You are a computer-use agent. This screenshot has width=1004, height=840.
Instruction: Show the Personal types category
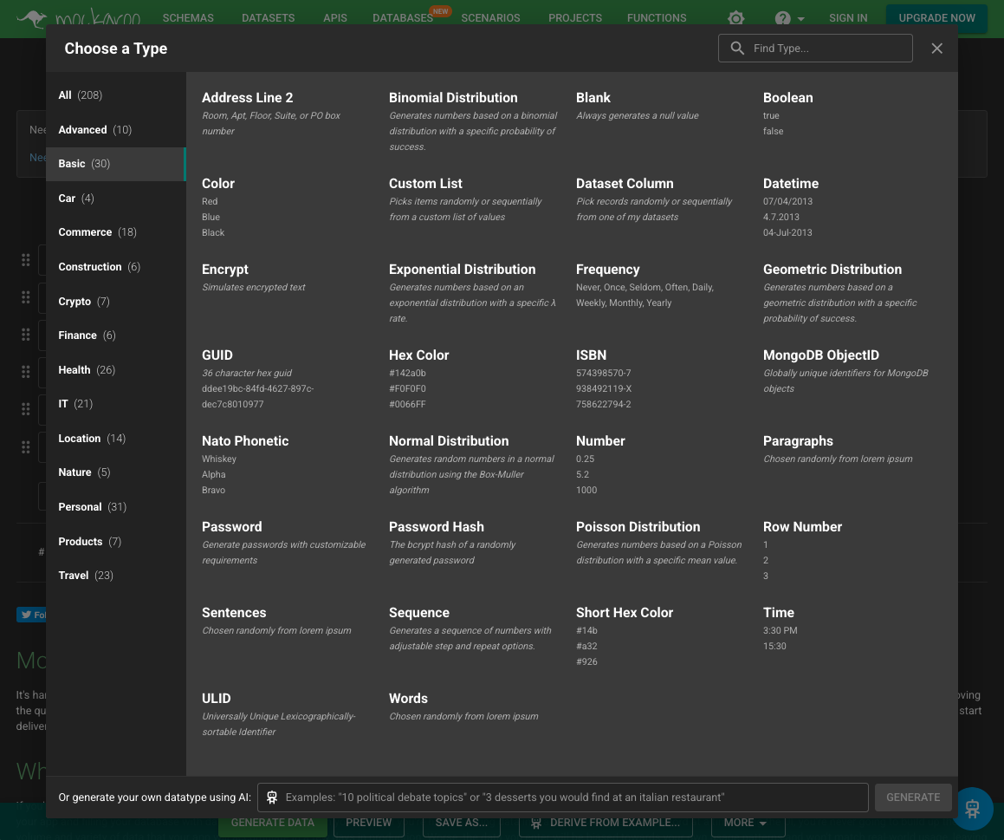pos(92,507)
